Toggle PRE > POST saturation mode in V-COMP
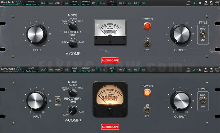Viewport: 220px width, 133px height. click(86, 5)
